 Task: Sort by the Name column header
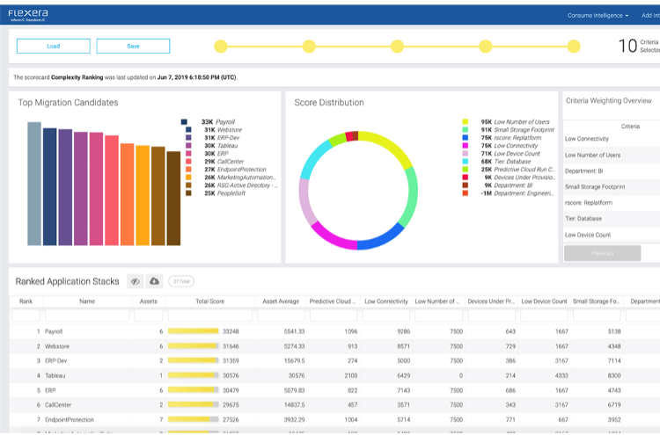87,301
